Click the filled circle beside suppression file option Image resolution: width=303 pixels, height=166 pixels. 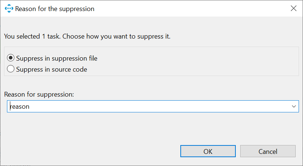point(11,58)
